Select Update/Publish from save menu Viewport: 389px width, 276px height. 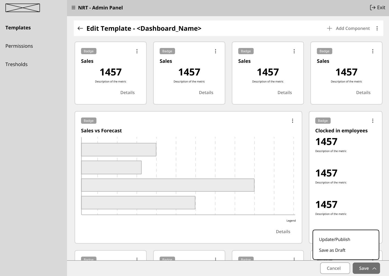pos(334,239)
